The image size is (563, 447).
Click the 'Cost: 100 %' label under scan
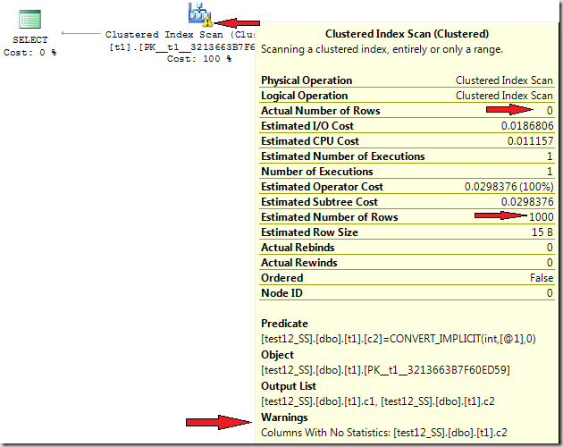click(x=198, y=59)
